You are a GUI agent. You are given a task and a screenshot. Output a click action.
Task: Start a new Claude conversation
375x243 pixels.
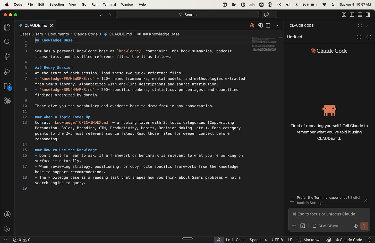tap(369, 37)
